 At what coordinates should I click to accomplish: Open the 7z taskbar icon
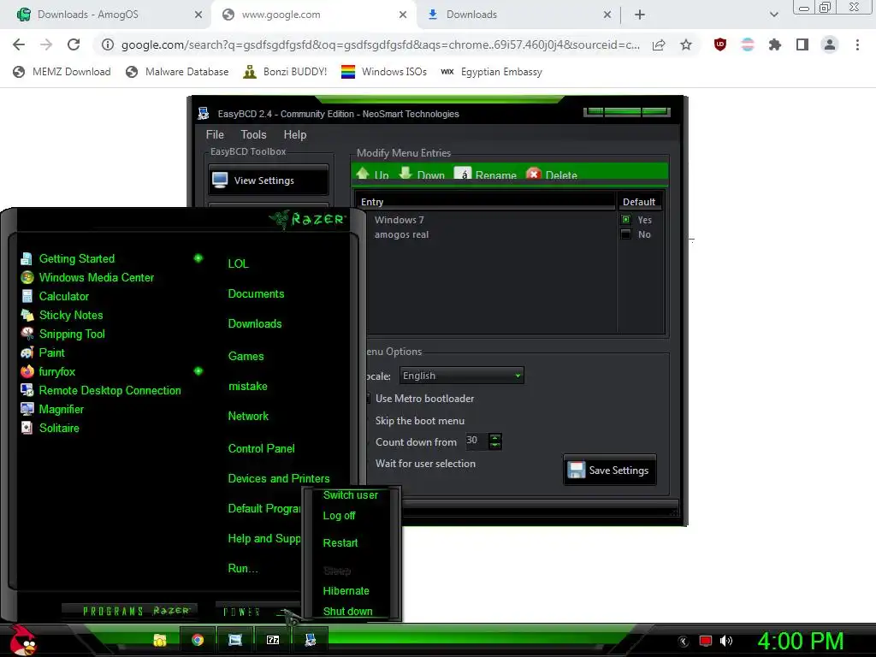[273, 640]
